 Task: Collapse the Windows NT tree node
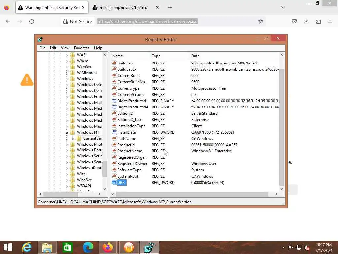[67, 132]
